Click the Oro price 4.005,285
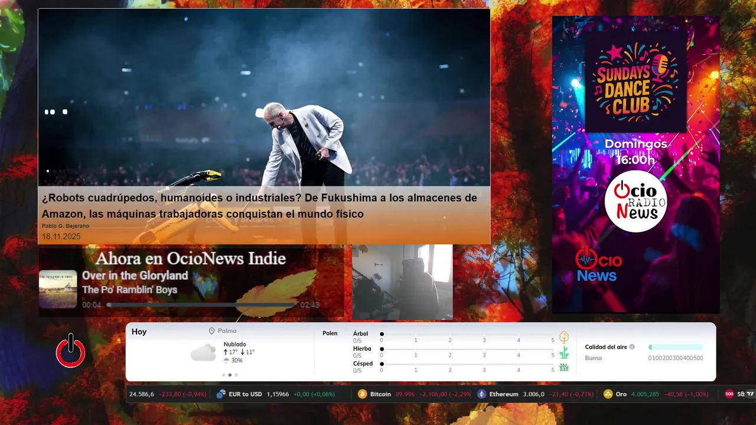 coord(644,394)
